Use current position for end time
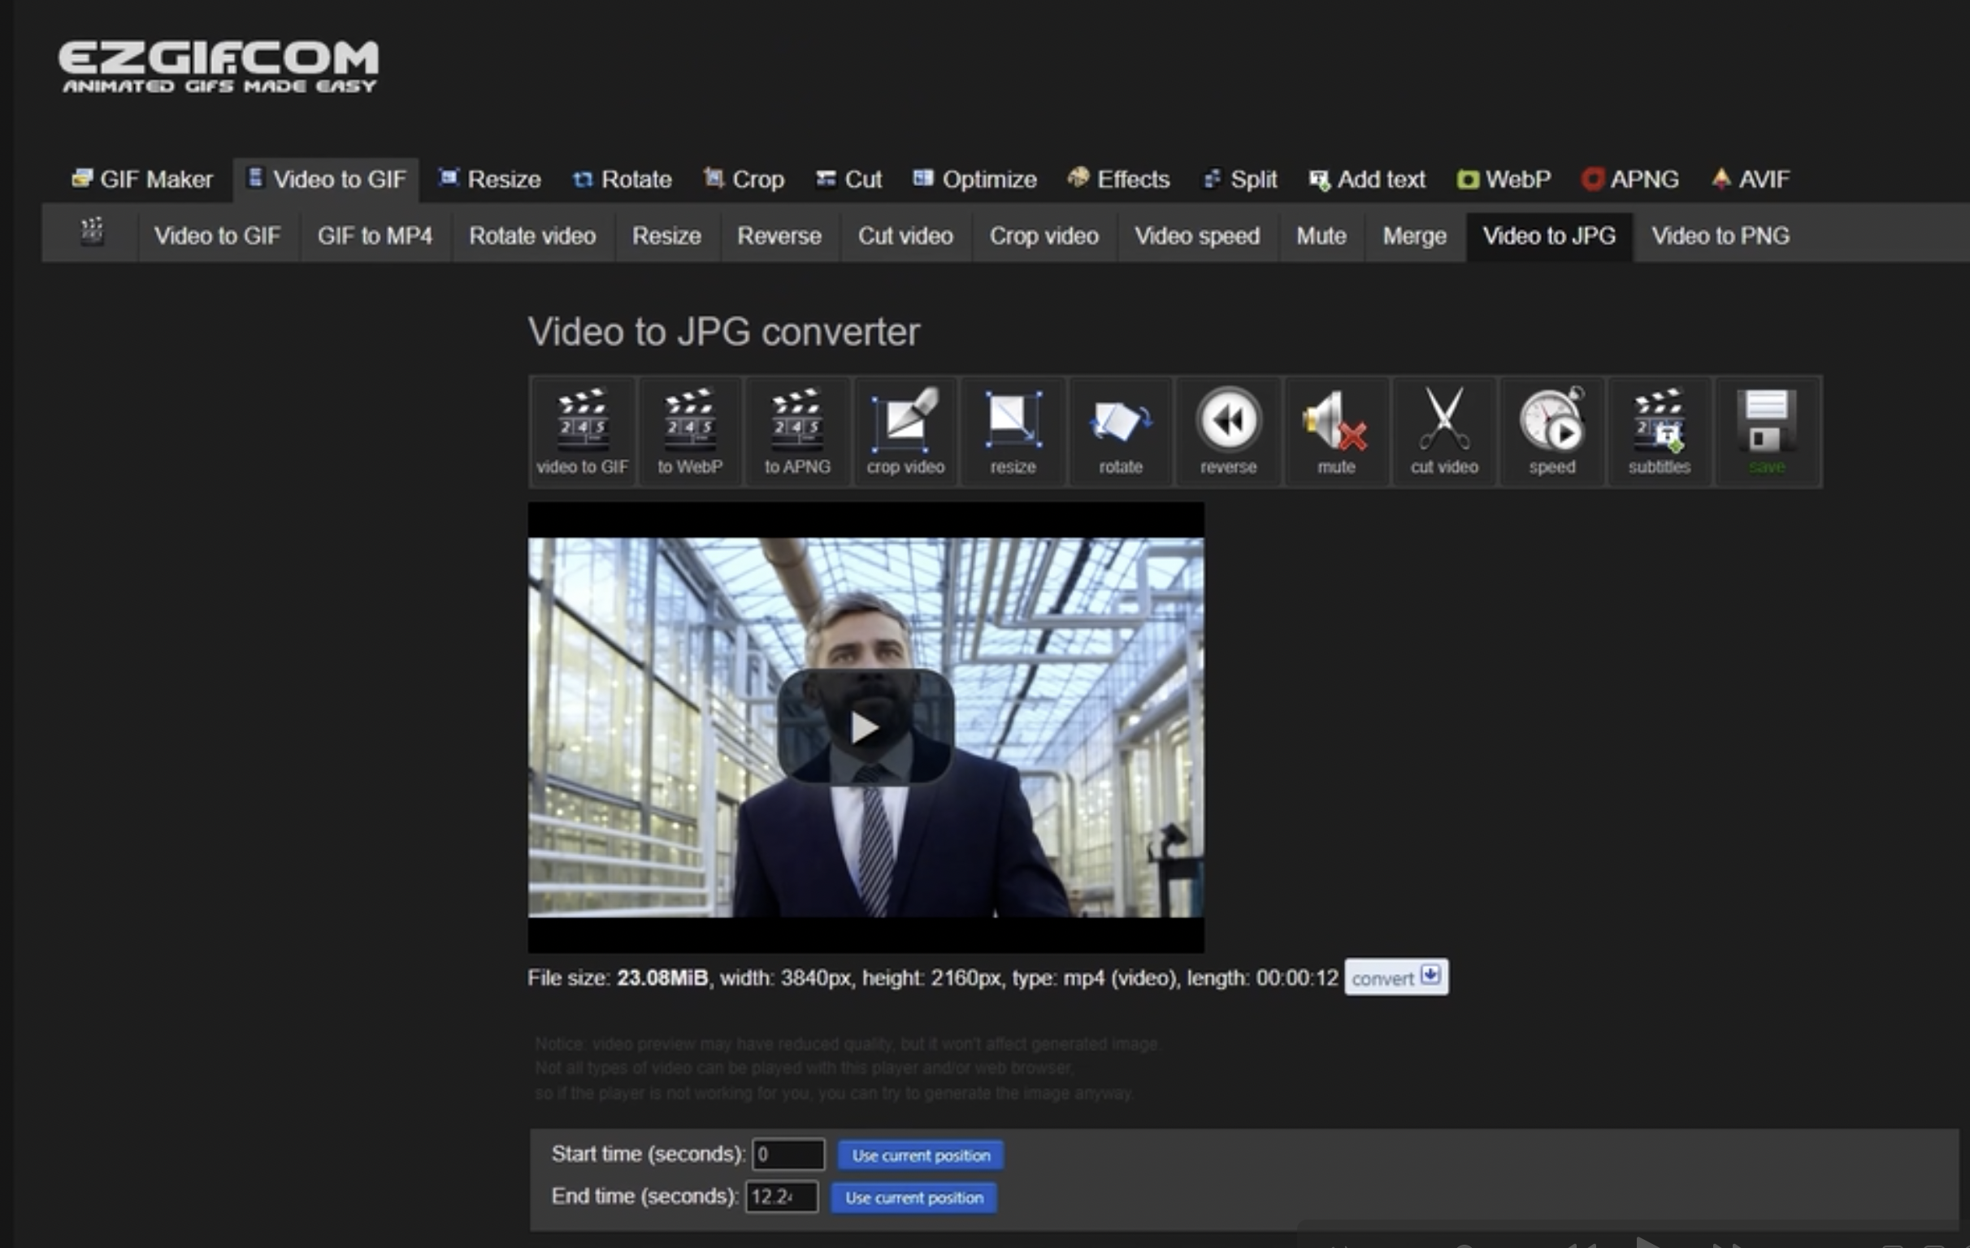This screenshot has width=1970, height=1248. click(x=913, y=1198)
